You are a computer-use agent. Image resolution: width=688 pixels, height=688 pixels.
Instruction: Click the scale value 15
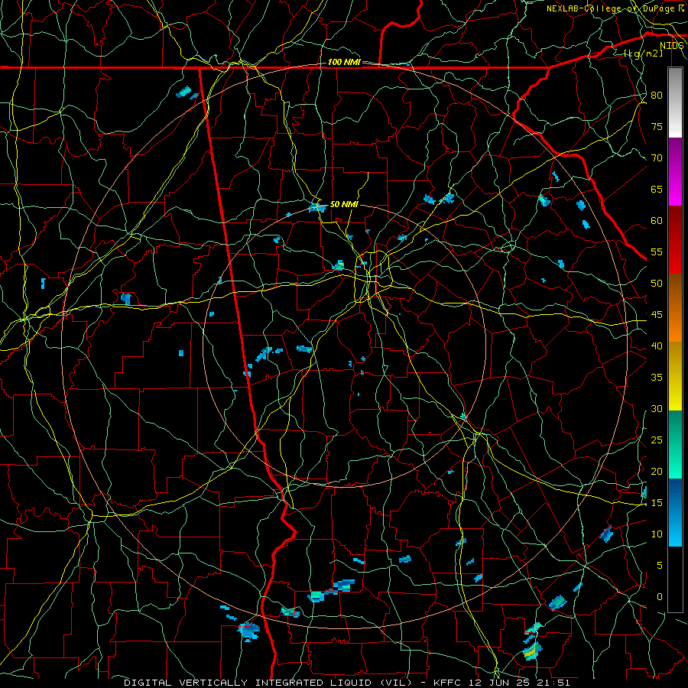657,503
